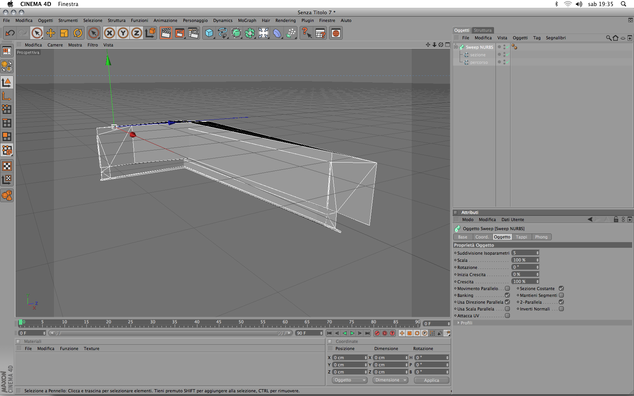
Task: Click the timeline frame 45 marker
Action: pyautogui.click(x=219, y=322)
